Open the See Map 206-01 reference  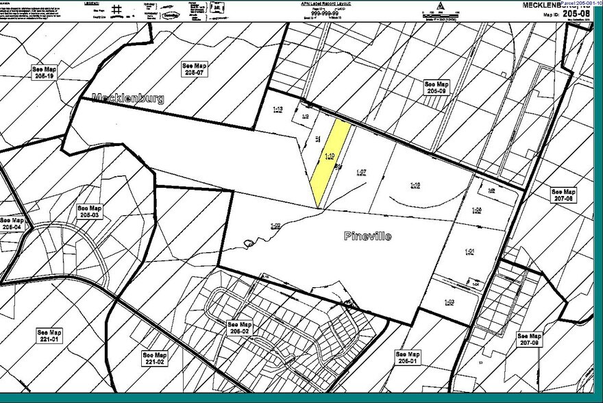(408, 357)
